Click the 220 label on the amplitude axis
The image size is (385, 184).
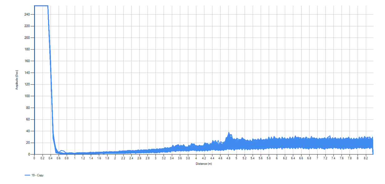27,26
